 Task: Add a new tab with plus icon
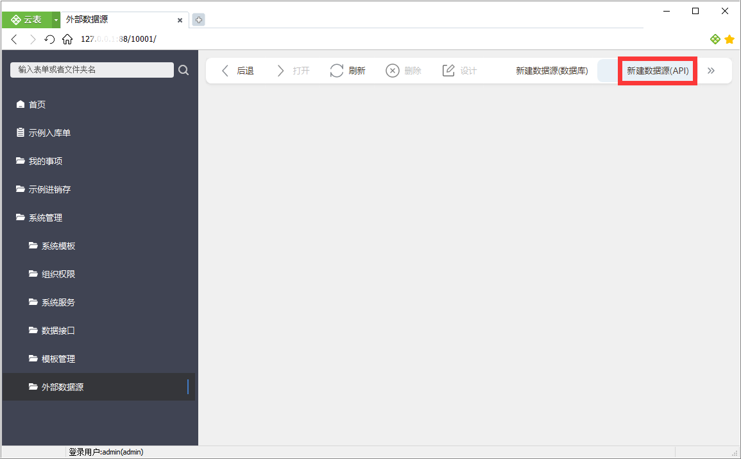(x=199, y=20)
